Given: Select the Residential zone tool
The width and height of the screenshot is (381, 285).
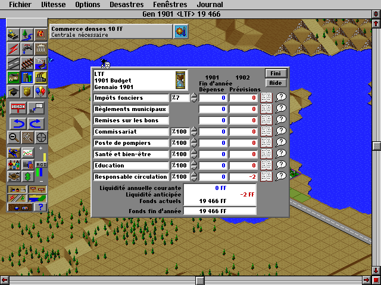Looking at the screenshot, I should (13, 77).
